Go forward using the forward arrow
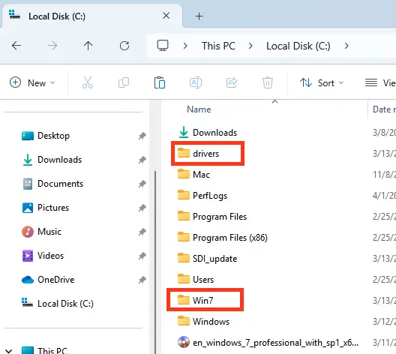This screenshot has width=396, height=354. pos(52,46)
